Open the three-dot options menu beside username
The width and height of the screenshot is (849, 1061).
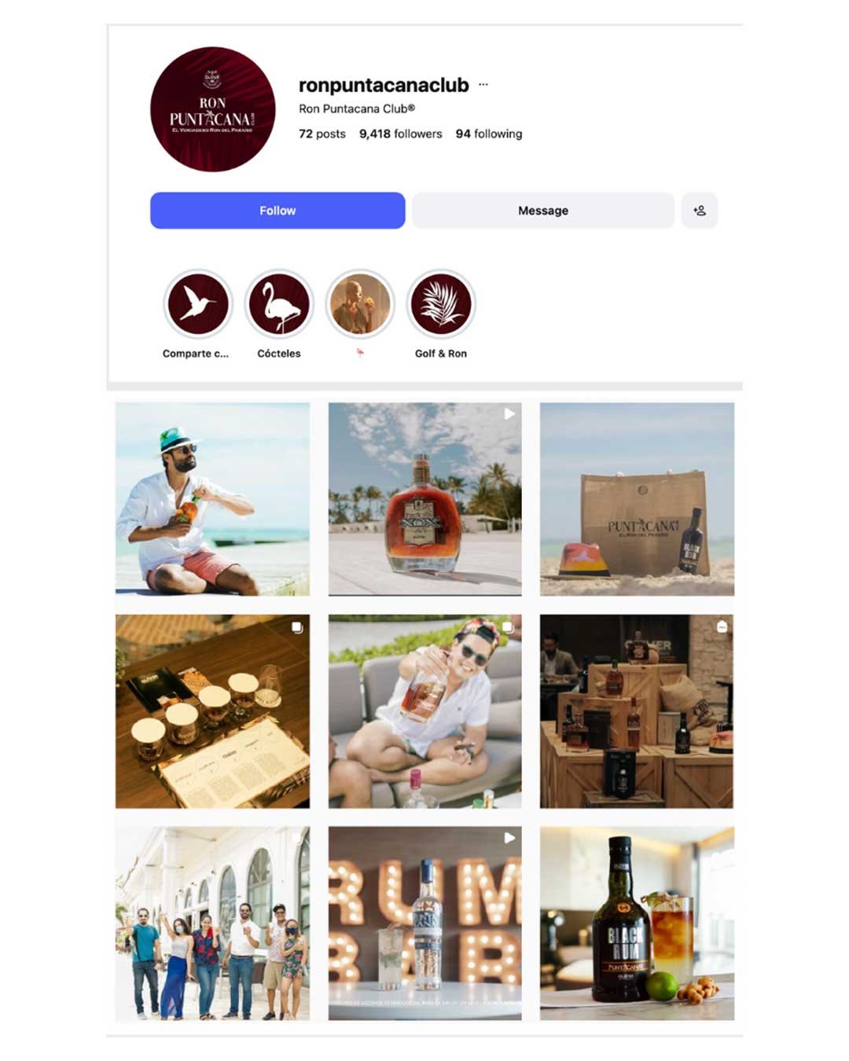point(483,84)
